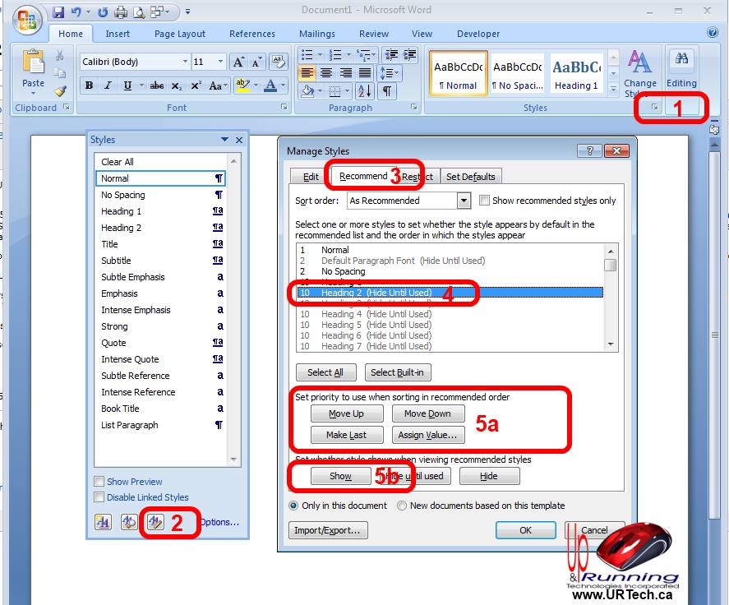Enable Show Preview in Styles pane

click(98, 480)
